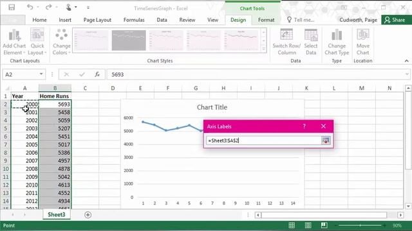Open the Insert ribbon tab
Screen dimensions: 412x231
click(x=65, y=20)
